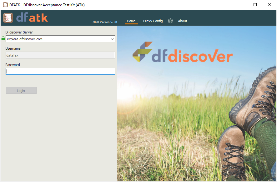Focus the Password input field

[60, 71]
